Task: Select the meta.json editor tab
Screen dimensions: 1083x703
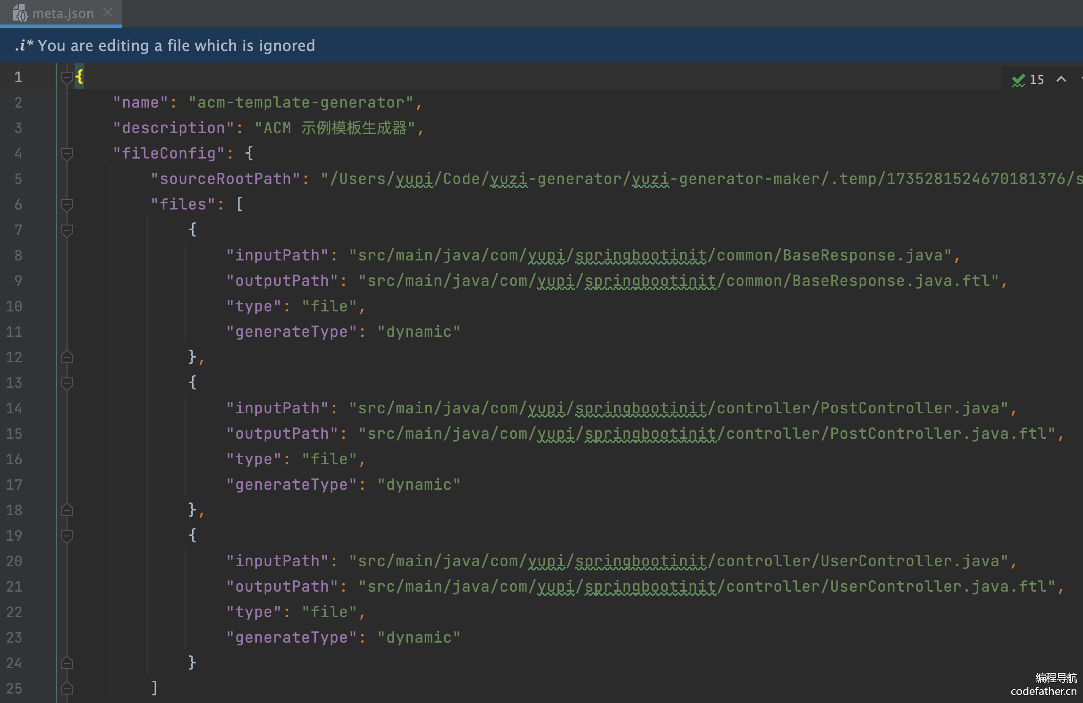Action: (63, 13)
